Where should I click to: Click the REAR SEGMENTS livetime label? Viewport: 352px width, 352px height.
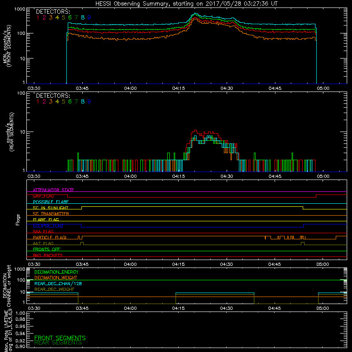[58, 343]
